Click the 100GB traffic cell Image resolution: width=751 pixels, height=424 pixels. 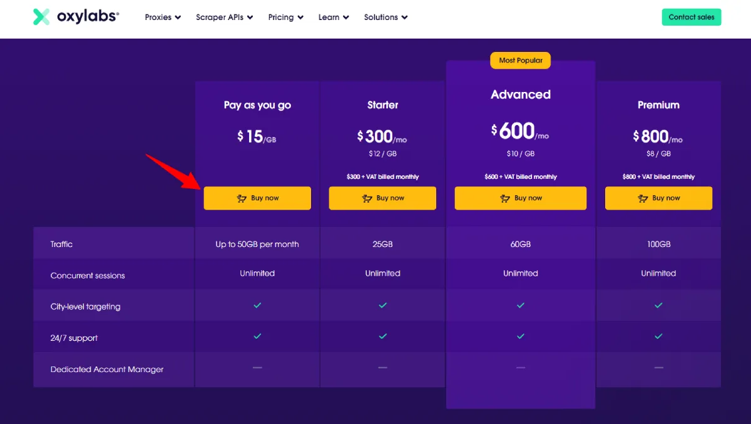[x=658, y=245]
